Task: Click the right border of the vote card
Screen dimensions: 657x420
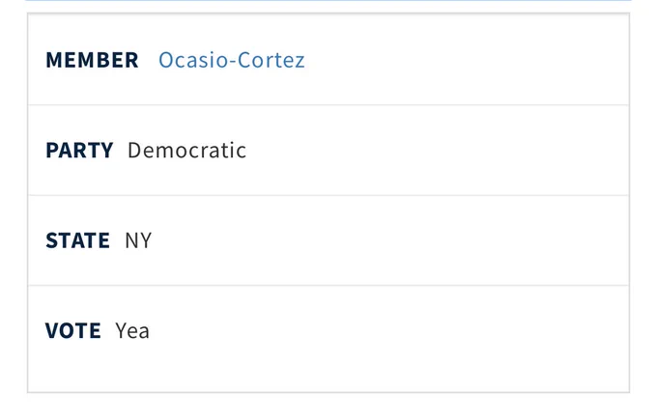Action: (x=629, y=203)
